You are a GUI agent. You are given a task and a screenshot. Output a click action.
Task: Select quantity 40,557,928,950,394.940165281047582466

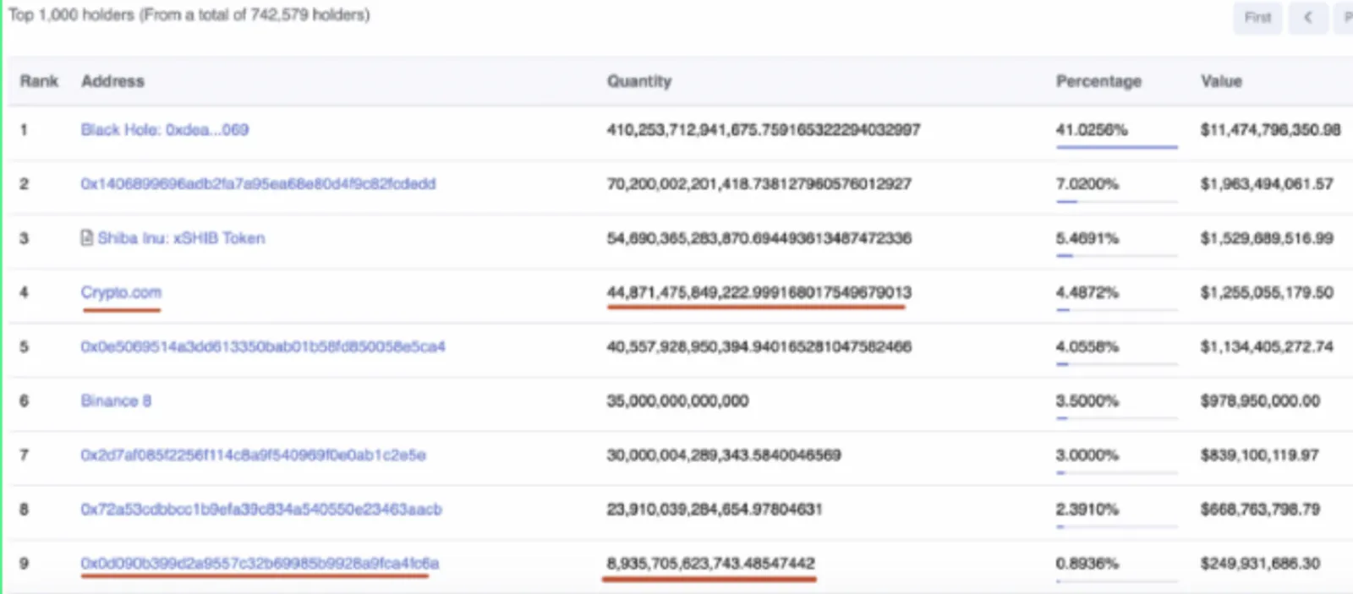759,346
